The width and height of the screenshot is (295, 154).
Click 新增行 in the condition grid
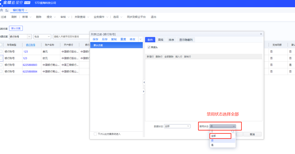pyautogui.click(x=150, y=57)
